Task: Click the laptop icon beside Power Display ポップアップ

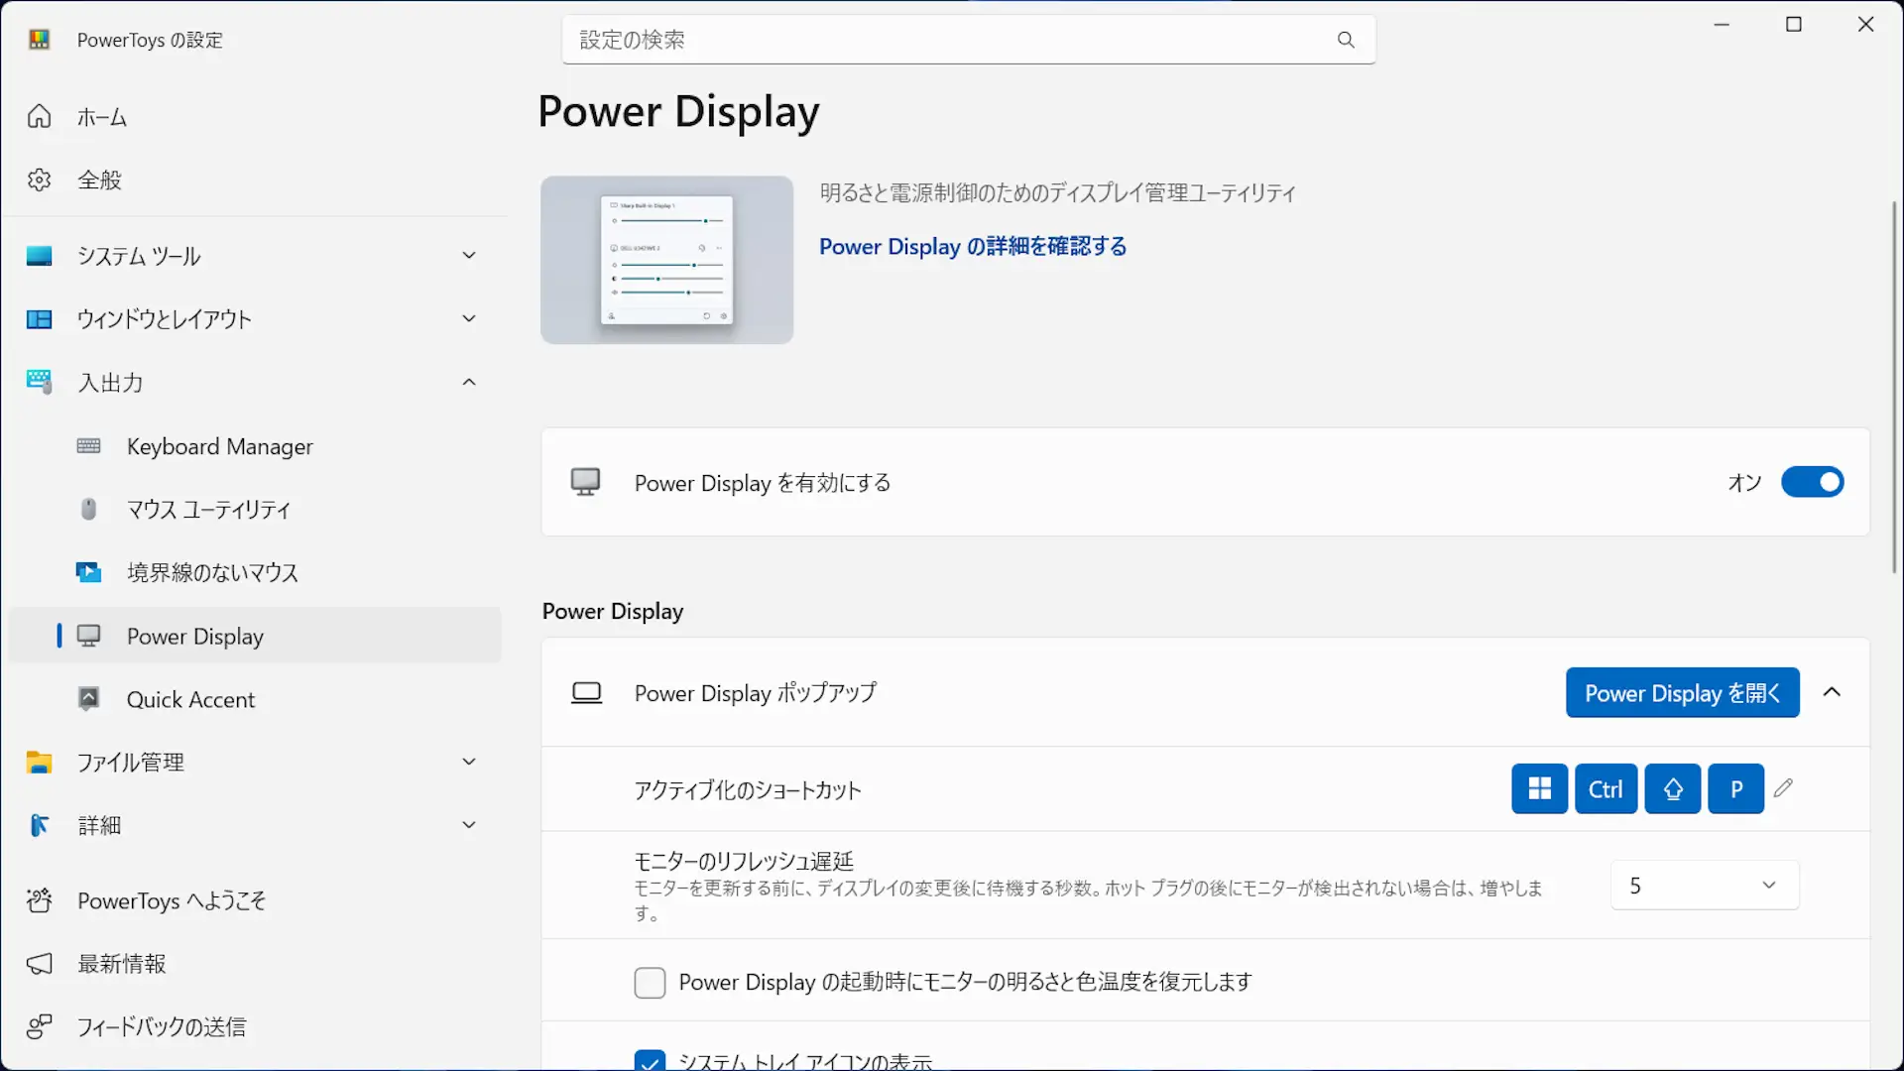Action: click(x=586, y=692)
